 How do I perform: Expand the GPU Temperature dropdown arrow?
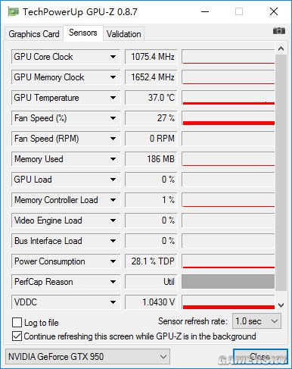[113, 98]
